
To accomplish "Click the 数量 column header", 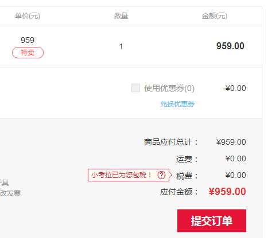I will point(121,16).
